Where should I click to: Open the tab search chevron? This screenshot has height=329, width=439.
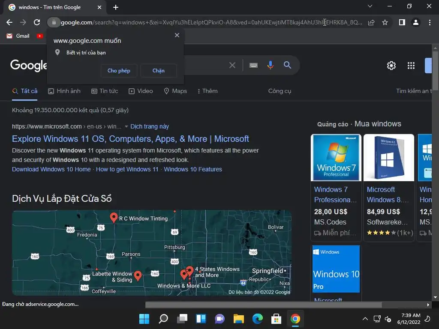point(370,6)
